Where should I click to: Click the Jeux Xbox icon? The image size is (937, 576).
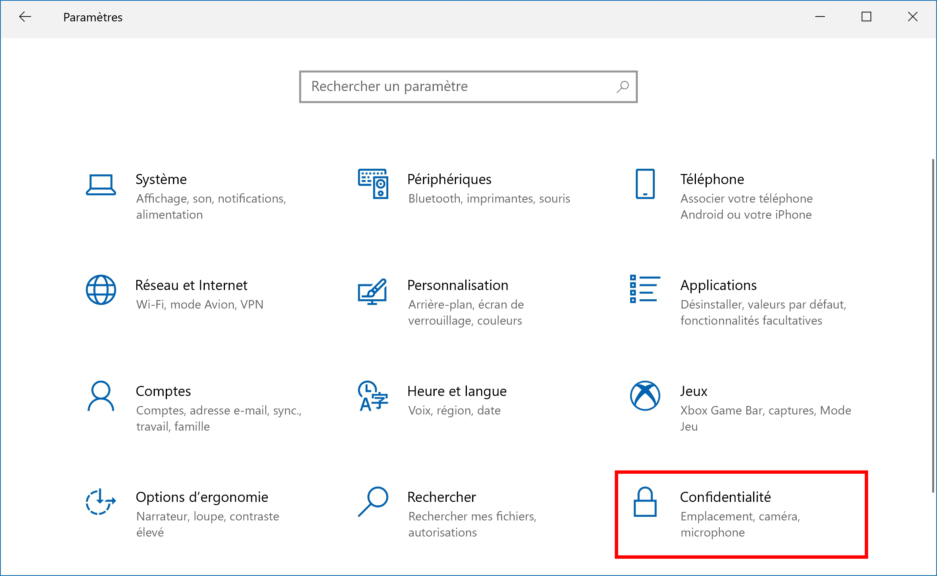[645, 396]
